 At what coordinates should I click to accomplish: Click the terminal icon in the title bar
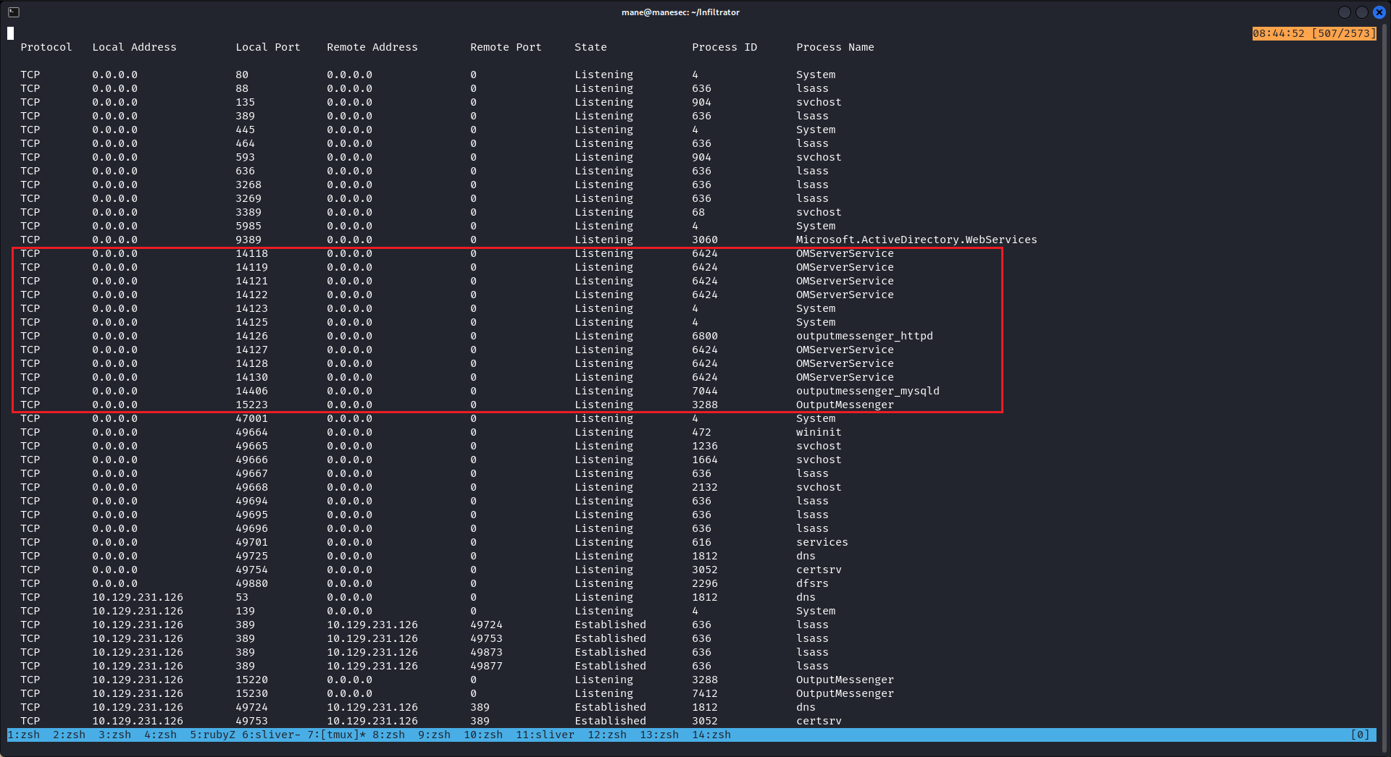click(14, 12)
